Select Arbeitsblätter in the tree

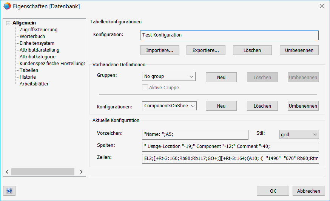pyautogui.click(x=34, y=84)
